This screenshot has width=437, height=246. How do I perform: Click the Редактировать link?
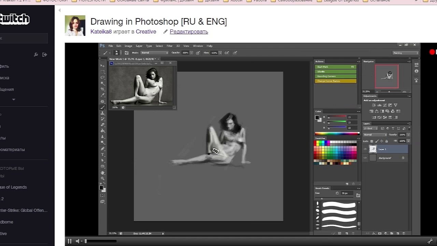pyautogui.click(x=189, y=31)
